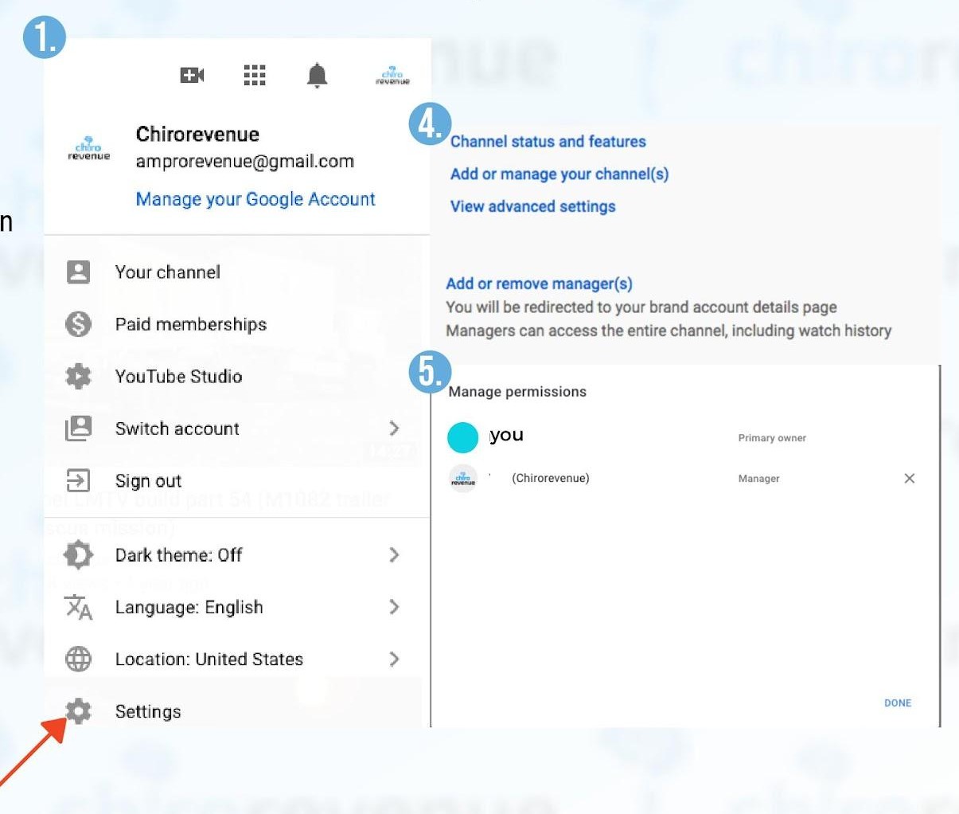This screenshot has height=814, width=959.
Task: Click the create video camera icon
Action: (x=192, y=76)
